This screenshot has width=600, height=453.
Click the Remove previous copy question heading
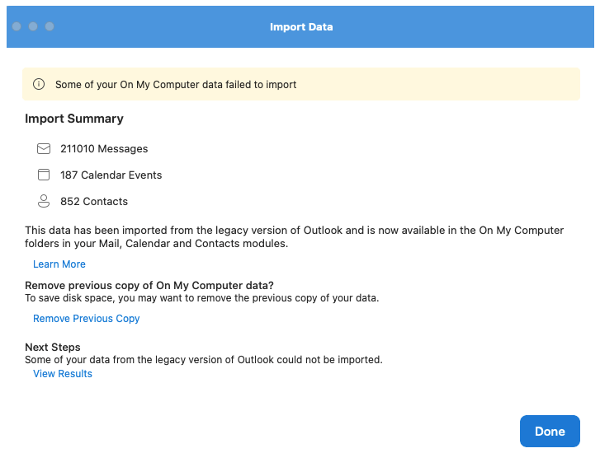[149, 286]
